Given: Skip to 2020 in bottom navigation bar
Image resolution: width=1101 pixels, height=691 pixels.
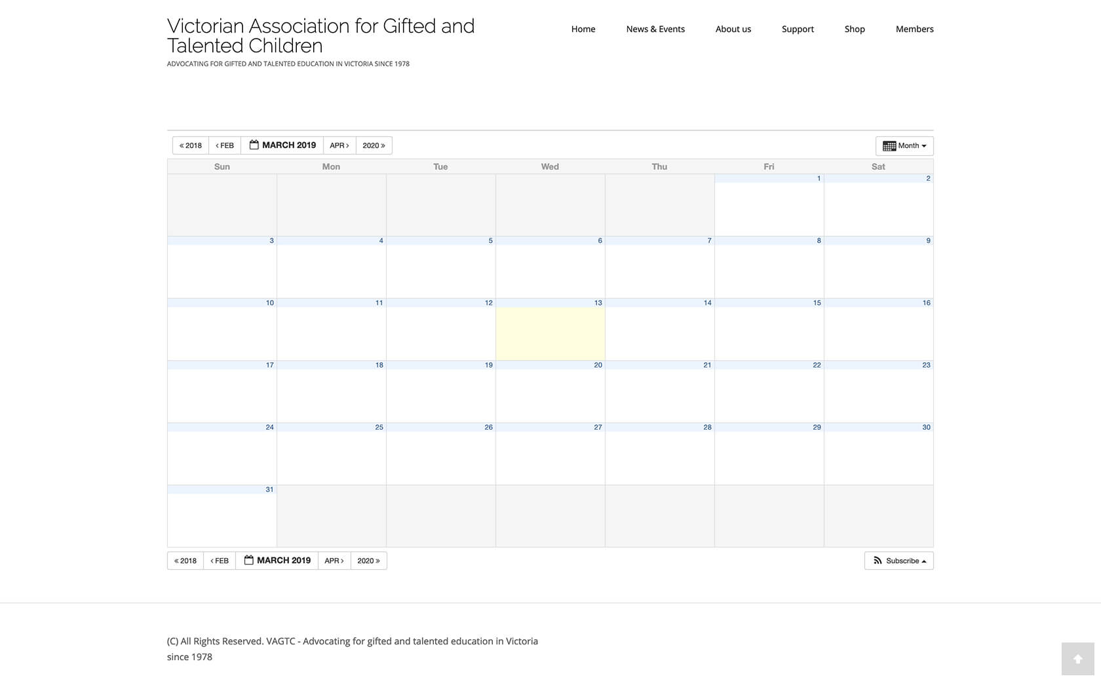Looking at the screenshot, I should point(368,561).
